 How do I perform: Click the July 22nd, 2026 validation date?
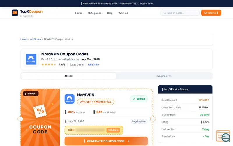90,59
